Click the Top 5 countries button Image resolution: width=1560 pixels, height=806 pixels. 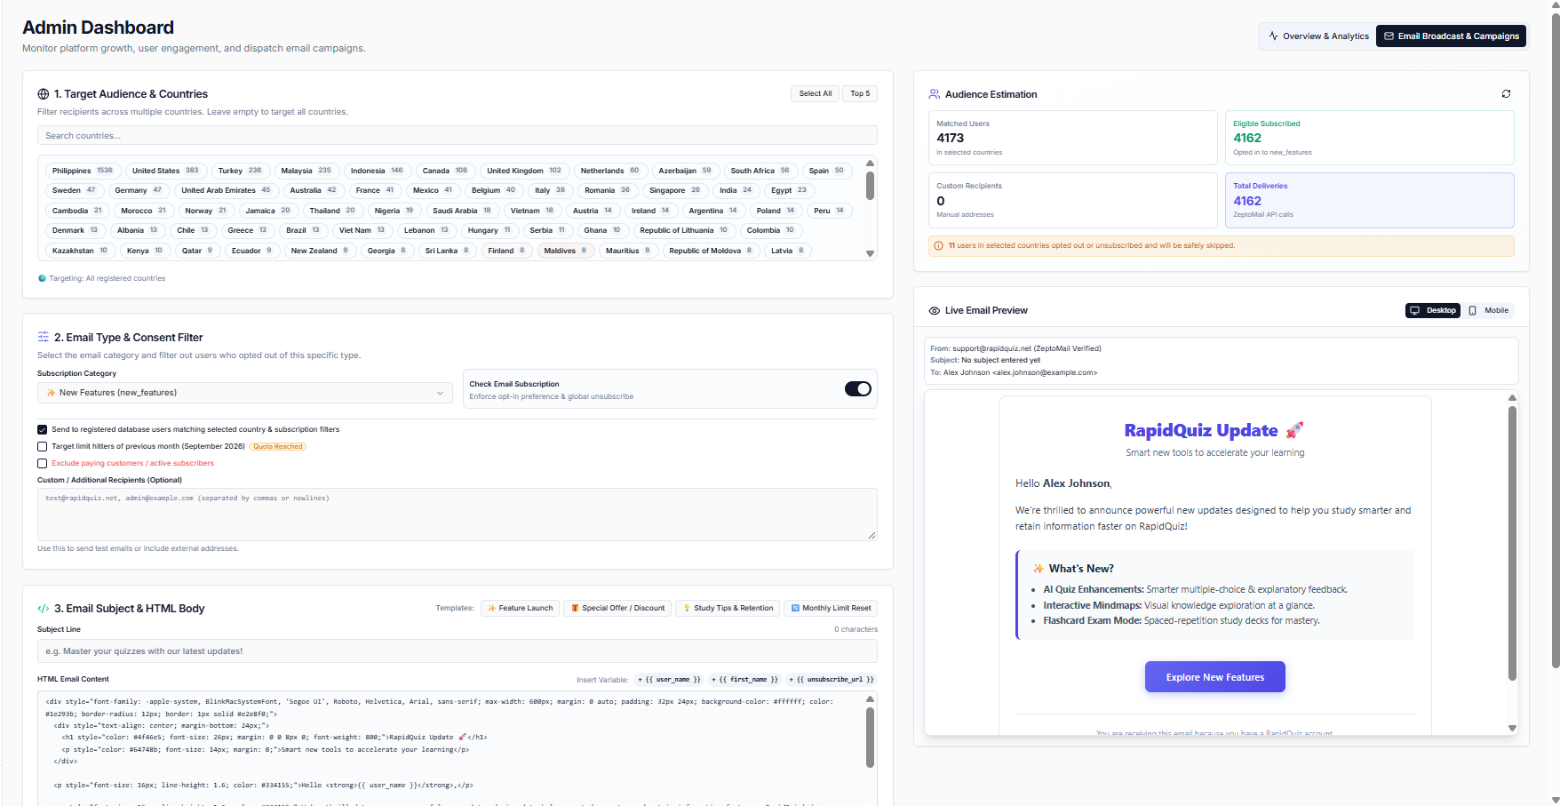point(860,93)
